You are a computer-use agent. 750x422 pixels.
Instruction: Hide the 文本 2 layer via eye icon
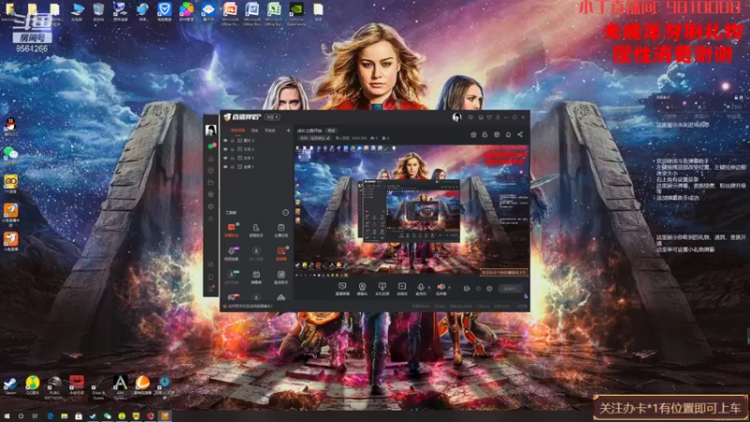click(225, 149)
